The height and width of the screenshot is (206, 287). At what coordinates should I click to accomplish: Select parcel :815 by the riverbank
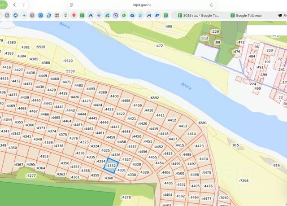point(235,145)
